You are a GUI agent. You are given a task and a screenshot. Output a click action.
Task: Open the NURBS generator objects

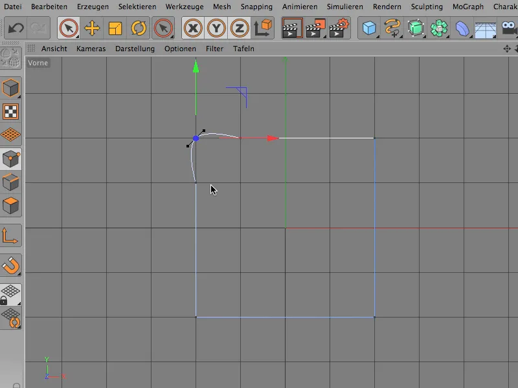[416, 28]
